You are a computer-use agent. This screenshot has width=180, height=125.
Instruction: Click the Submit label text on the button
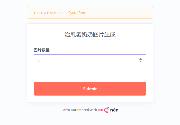point(90,89)
